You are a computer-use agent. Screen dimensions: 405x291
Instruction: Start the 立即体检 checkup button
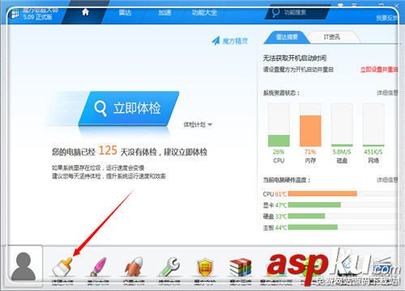tap(129, 108)
